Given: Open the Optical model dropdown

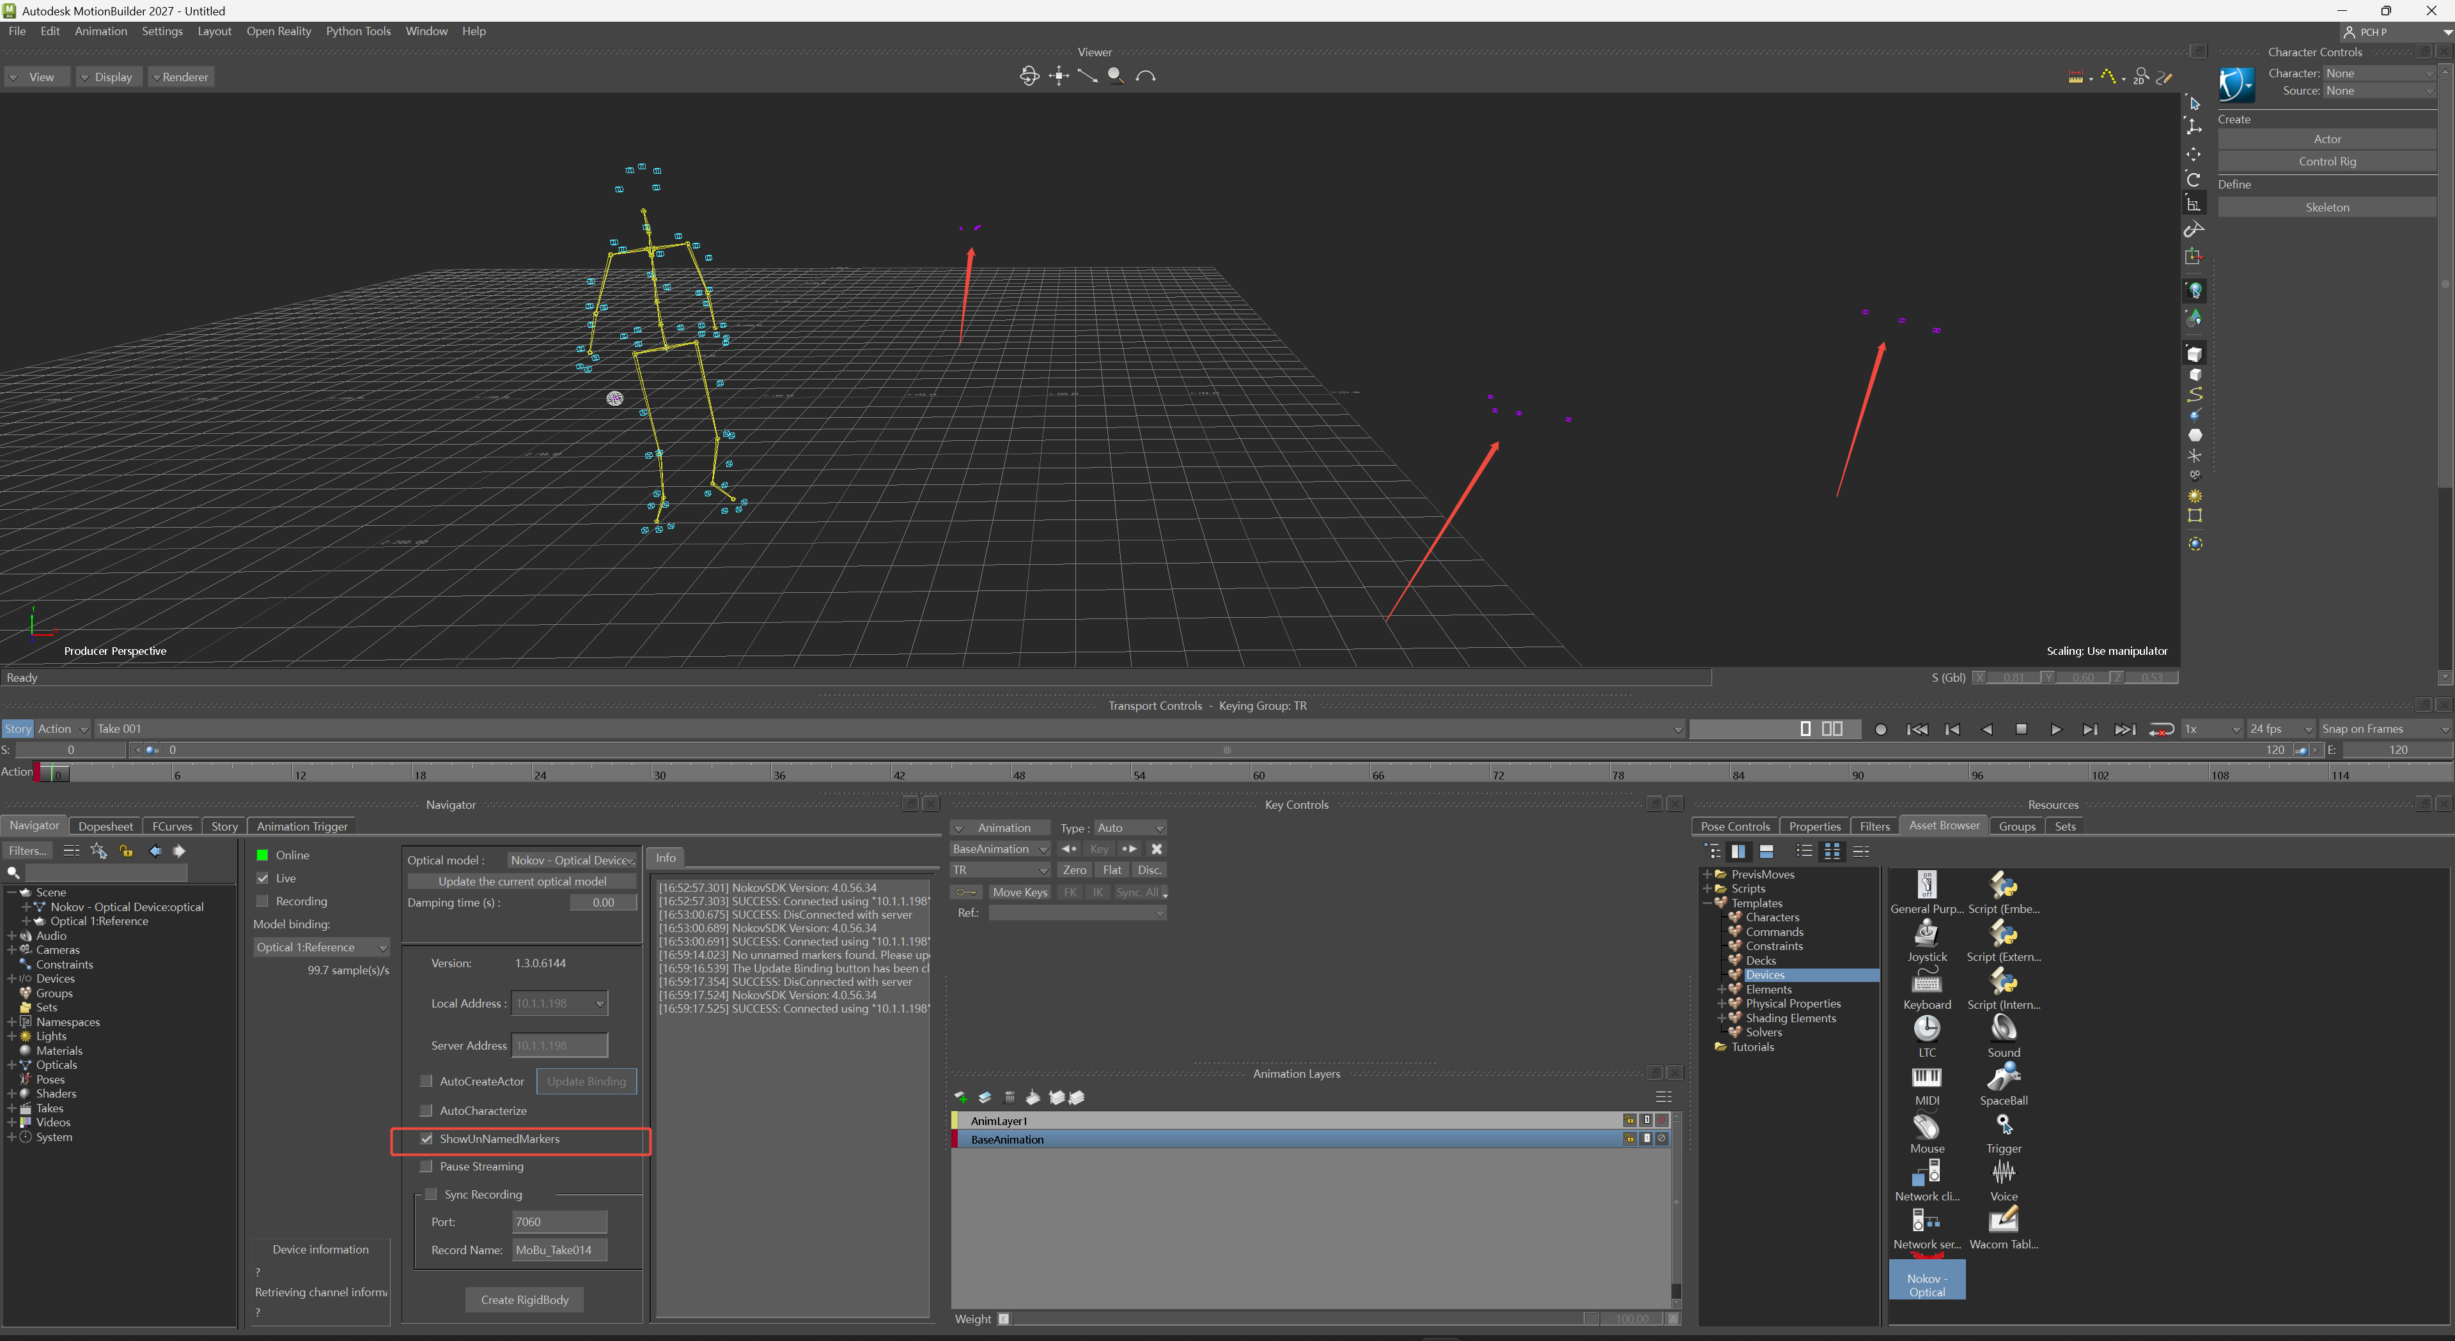Looking at the screenshot, I should pos(572,860).
